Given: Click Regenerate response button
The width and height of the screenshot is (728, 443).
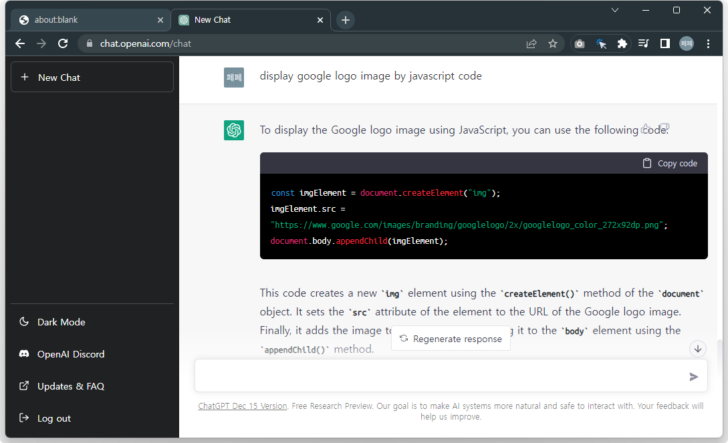Looking at the screenshot, I should tap(451, 339).
